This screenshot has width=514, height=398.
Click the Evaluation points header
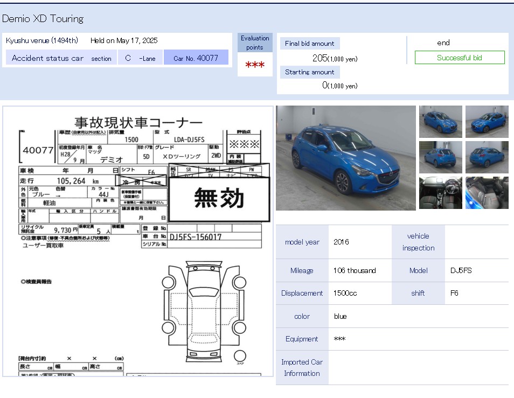point(255,43)
